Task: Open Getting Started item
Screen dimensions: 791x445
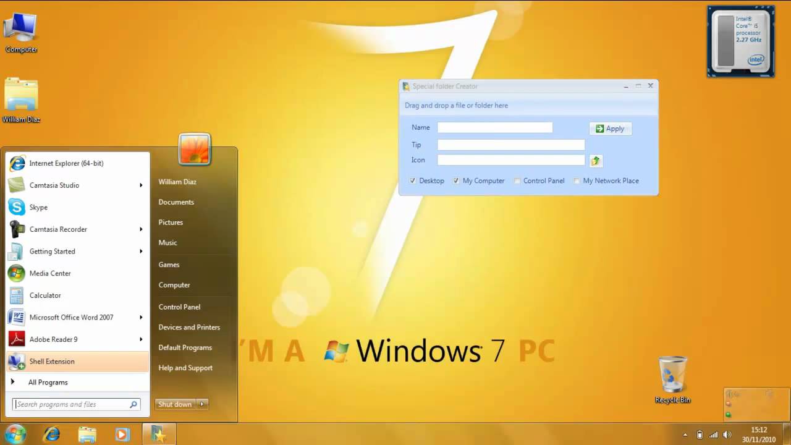Action: [78, 252]
